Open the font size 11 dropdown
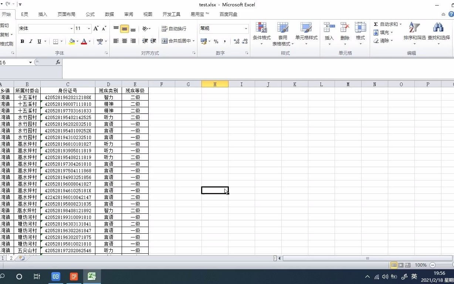Viewport: 454px width, 284px height. [89, 28]
